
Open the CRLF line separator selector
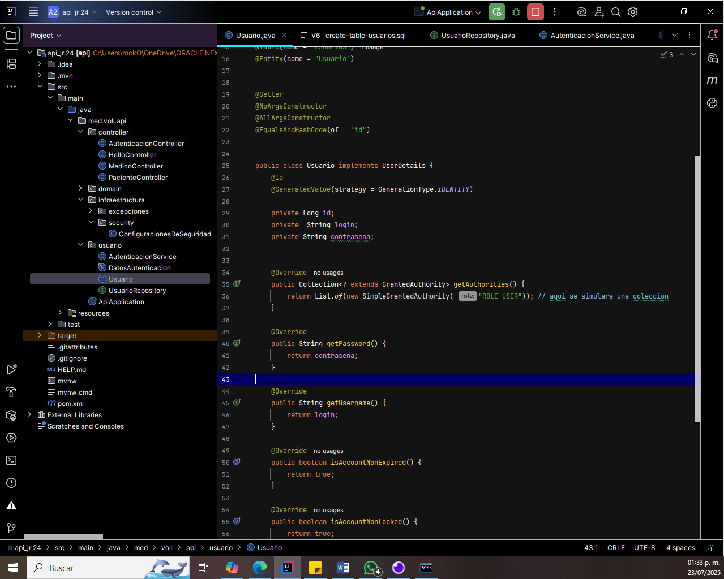point(616,548)
